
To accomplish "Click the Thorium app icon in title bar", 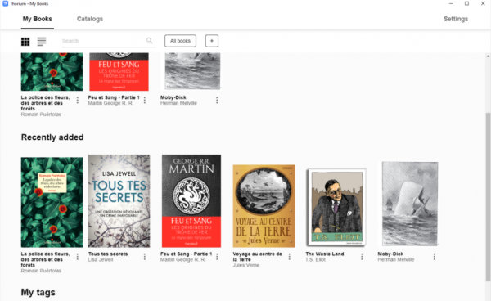I will pyautogui.click(x=5, y=3).
